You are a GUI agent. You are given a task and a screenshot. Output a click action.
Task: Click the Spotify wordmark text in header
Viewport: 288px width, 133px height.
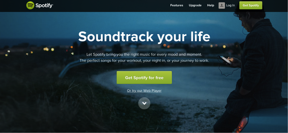(44, 6)
